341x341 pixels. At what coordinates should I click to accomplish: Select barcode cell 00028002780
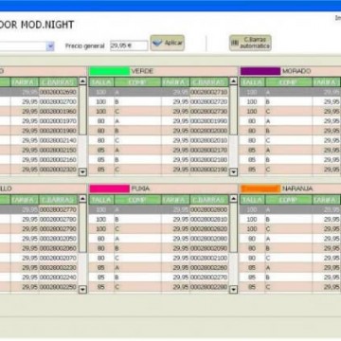point(58,219)
